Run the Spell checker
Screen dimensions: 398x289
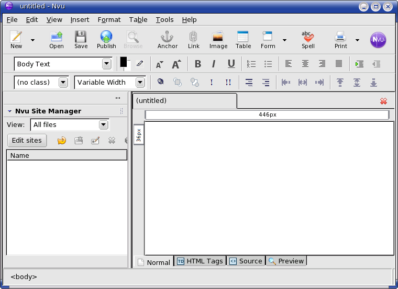308,40
